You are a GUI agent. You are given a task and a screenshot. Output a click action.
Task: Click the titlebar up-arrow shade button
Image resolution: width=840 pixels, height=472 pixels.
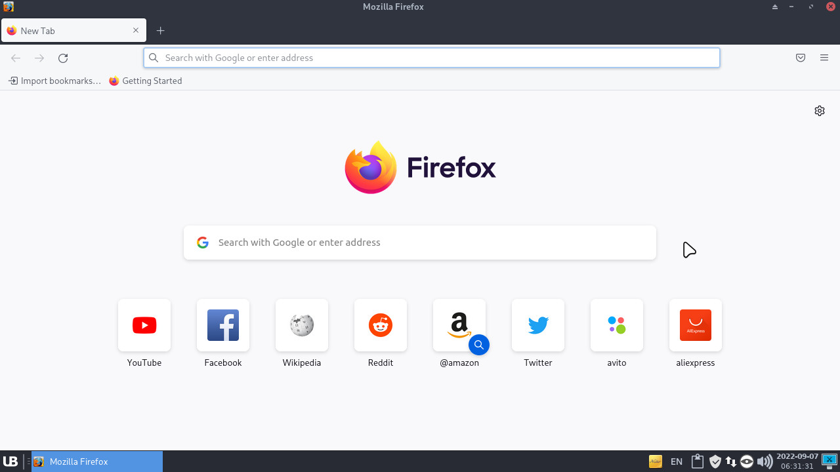pos(775,7)
